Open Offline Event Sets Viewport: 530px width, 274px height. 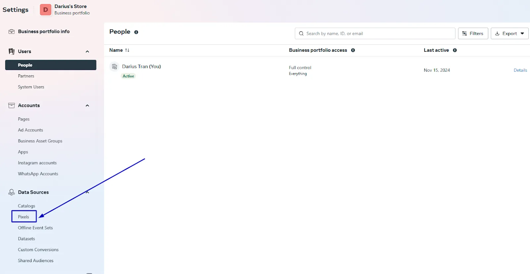35,228
